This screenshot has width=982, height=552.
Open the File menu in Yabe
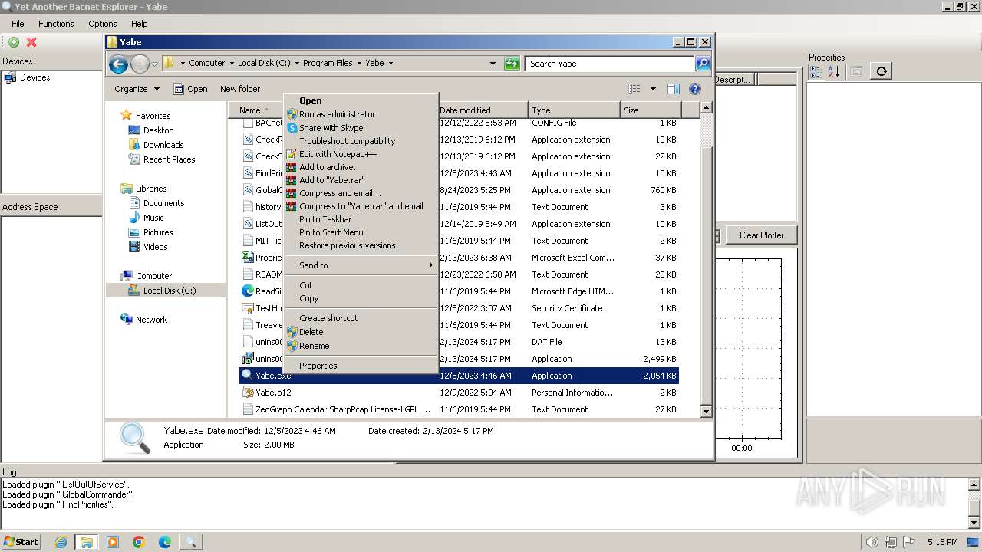18,24
